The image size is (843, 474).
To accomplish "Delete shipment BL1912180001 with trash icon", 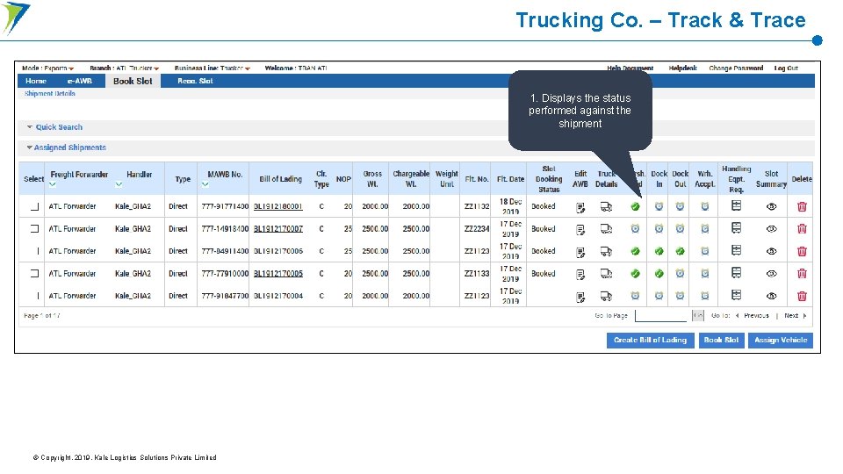I will coord(802,206).
